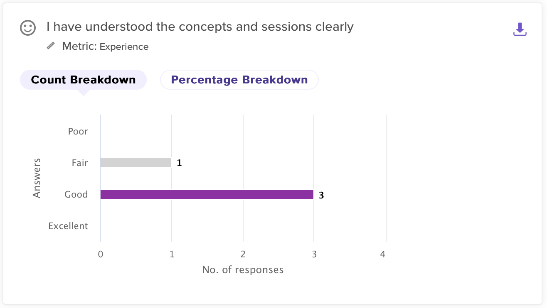Image resolution: width=547 pixels, height=308 pixels.
Task: Click the count value beside the Good bar
Action: point(321,195)
